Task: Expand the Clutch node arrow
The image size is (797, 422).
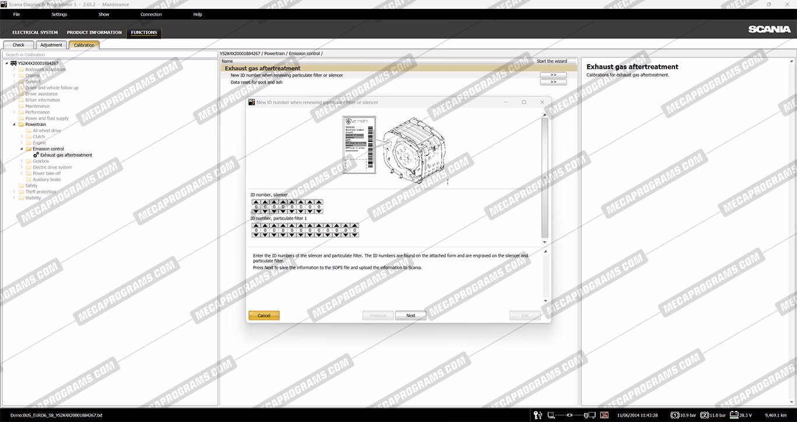Action: (x=22, y=137)
